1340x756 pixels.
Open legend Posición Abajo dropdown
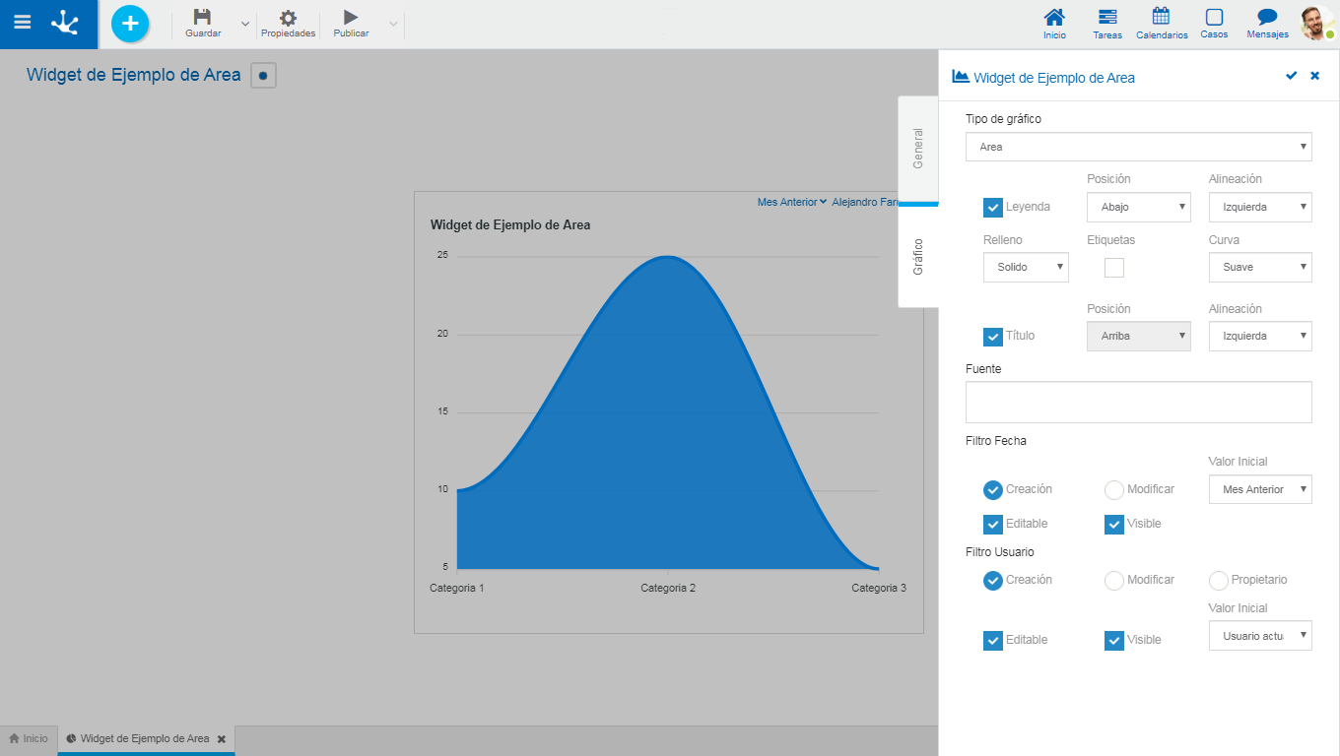[x=1138, y=207]
